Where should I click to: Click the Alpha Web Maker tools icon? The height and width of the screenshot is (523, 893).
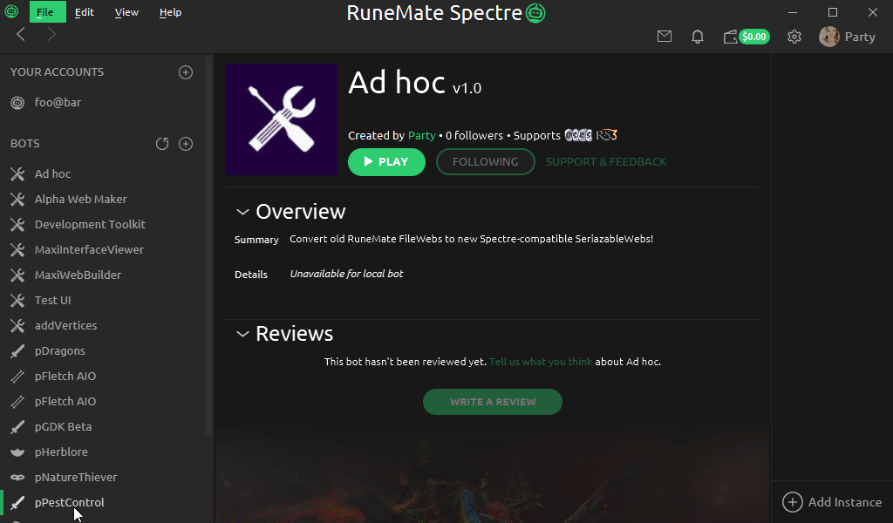(17, 200)
